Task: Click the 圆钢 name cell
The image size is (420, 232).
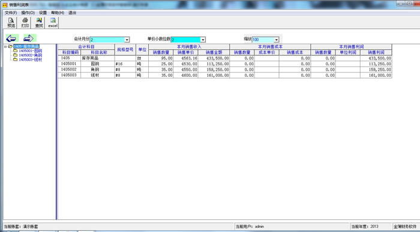Action: point(98,64)
